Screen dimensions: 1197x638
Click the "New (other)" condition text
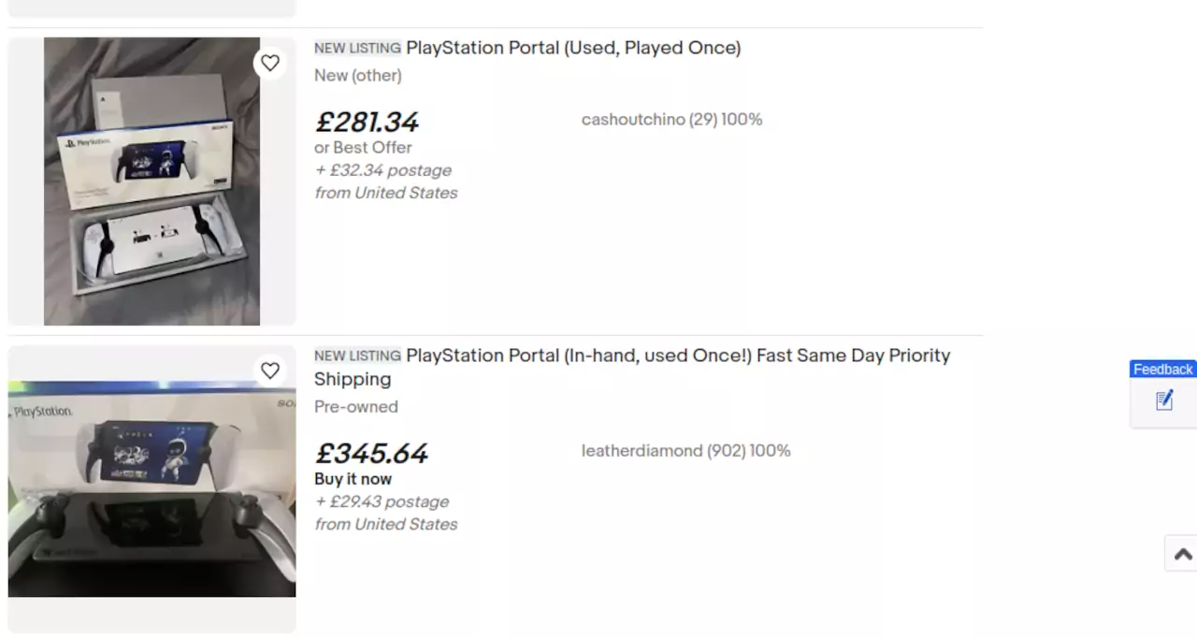tap(357, 76)
